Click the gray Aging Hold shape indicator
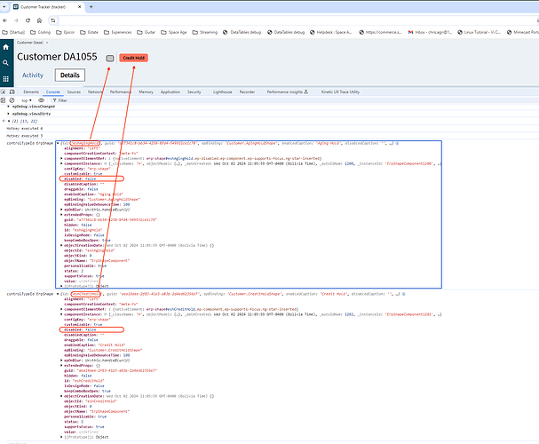Viewport: 539px width, 444px height. tap(110, 59)
